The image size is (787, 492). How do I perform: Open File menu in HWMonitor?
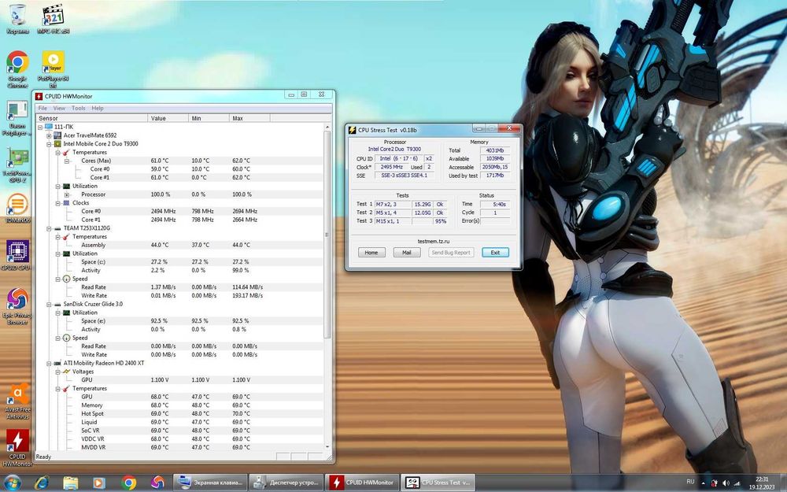tap(42, 108)
